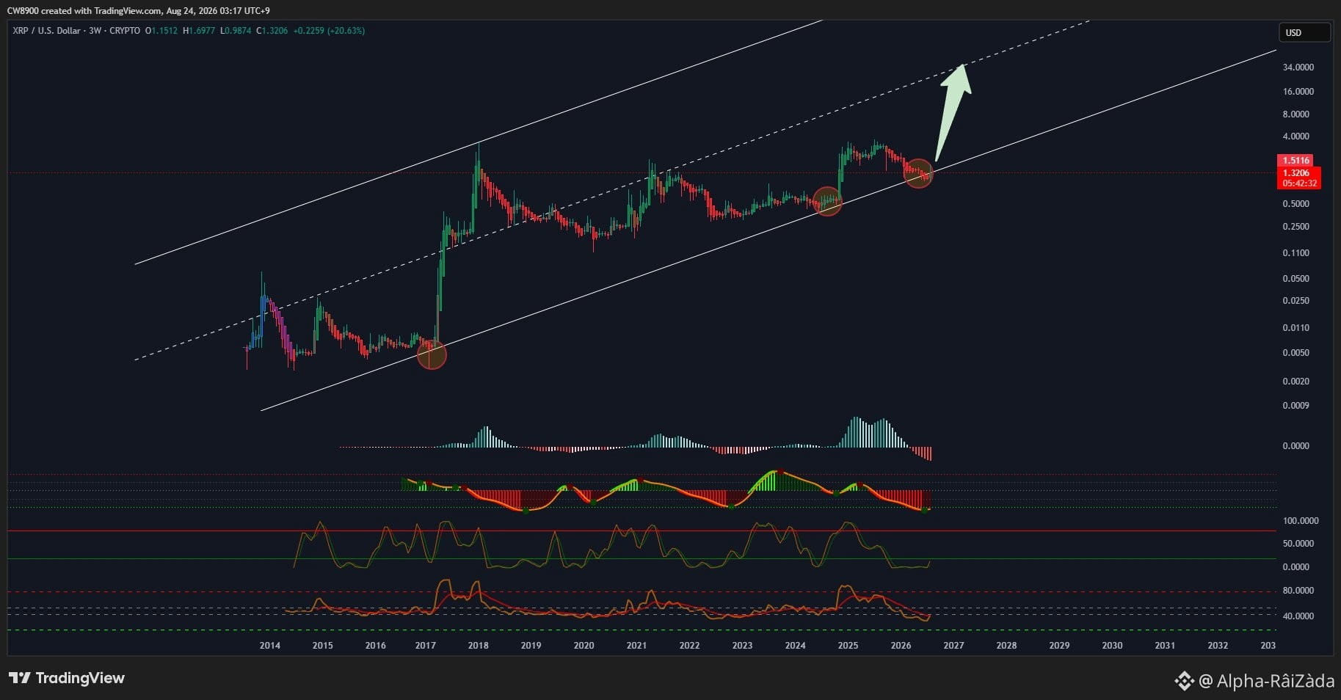Click the 2019 label on the time axis
The image size is (1341, 700).
(x=531, y=646)
